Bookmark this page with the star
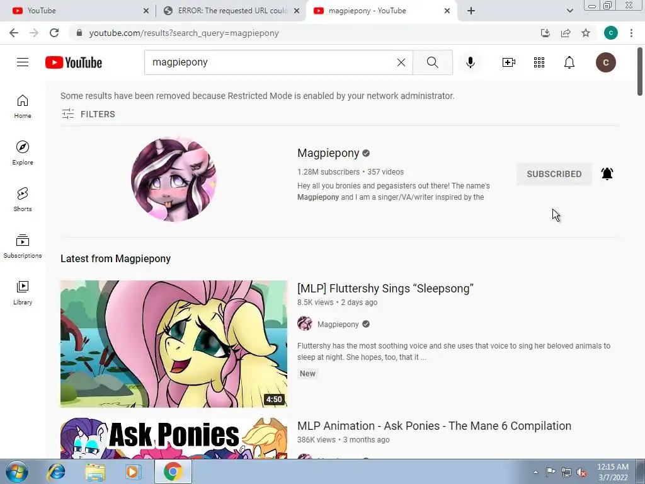This screenshot has width=645, height=484. click(586, 33)
